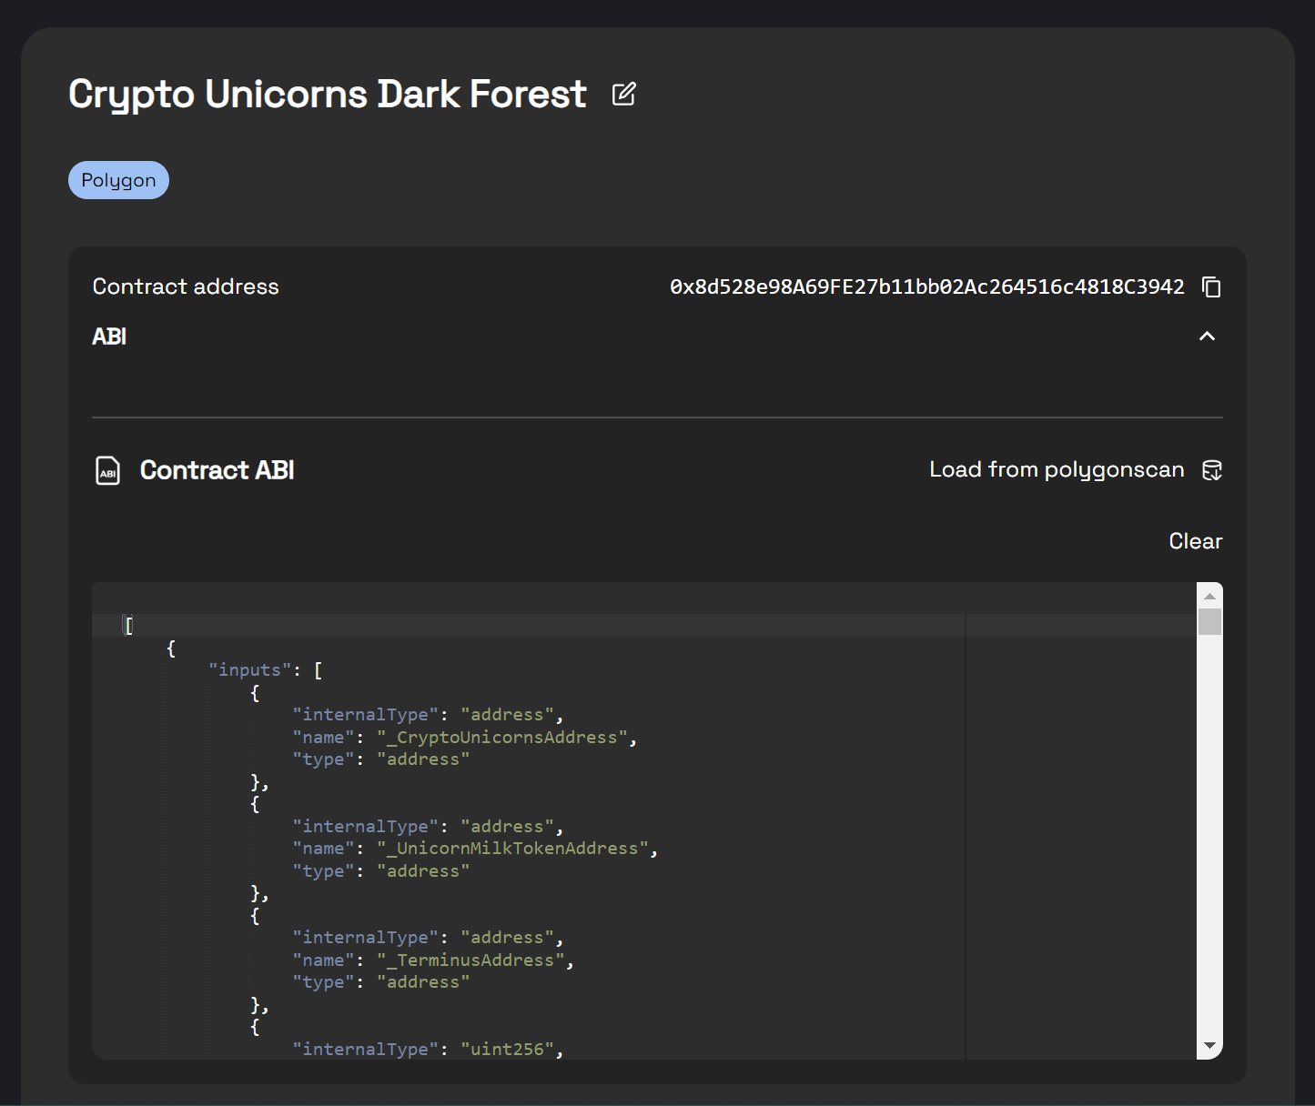The height and width of the screenshot is (1106, 1315).
Task: Click the ABI editor scrollbar thumb
Action: pos(1209,622)
